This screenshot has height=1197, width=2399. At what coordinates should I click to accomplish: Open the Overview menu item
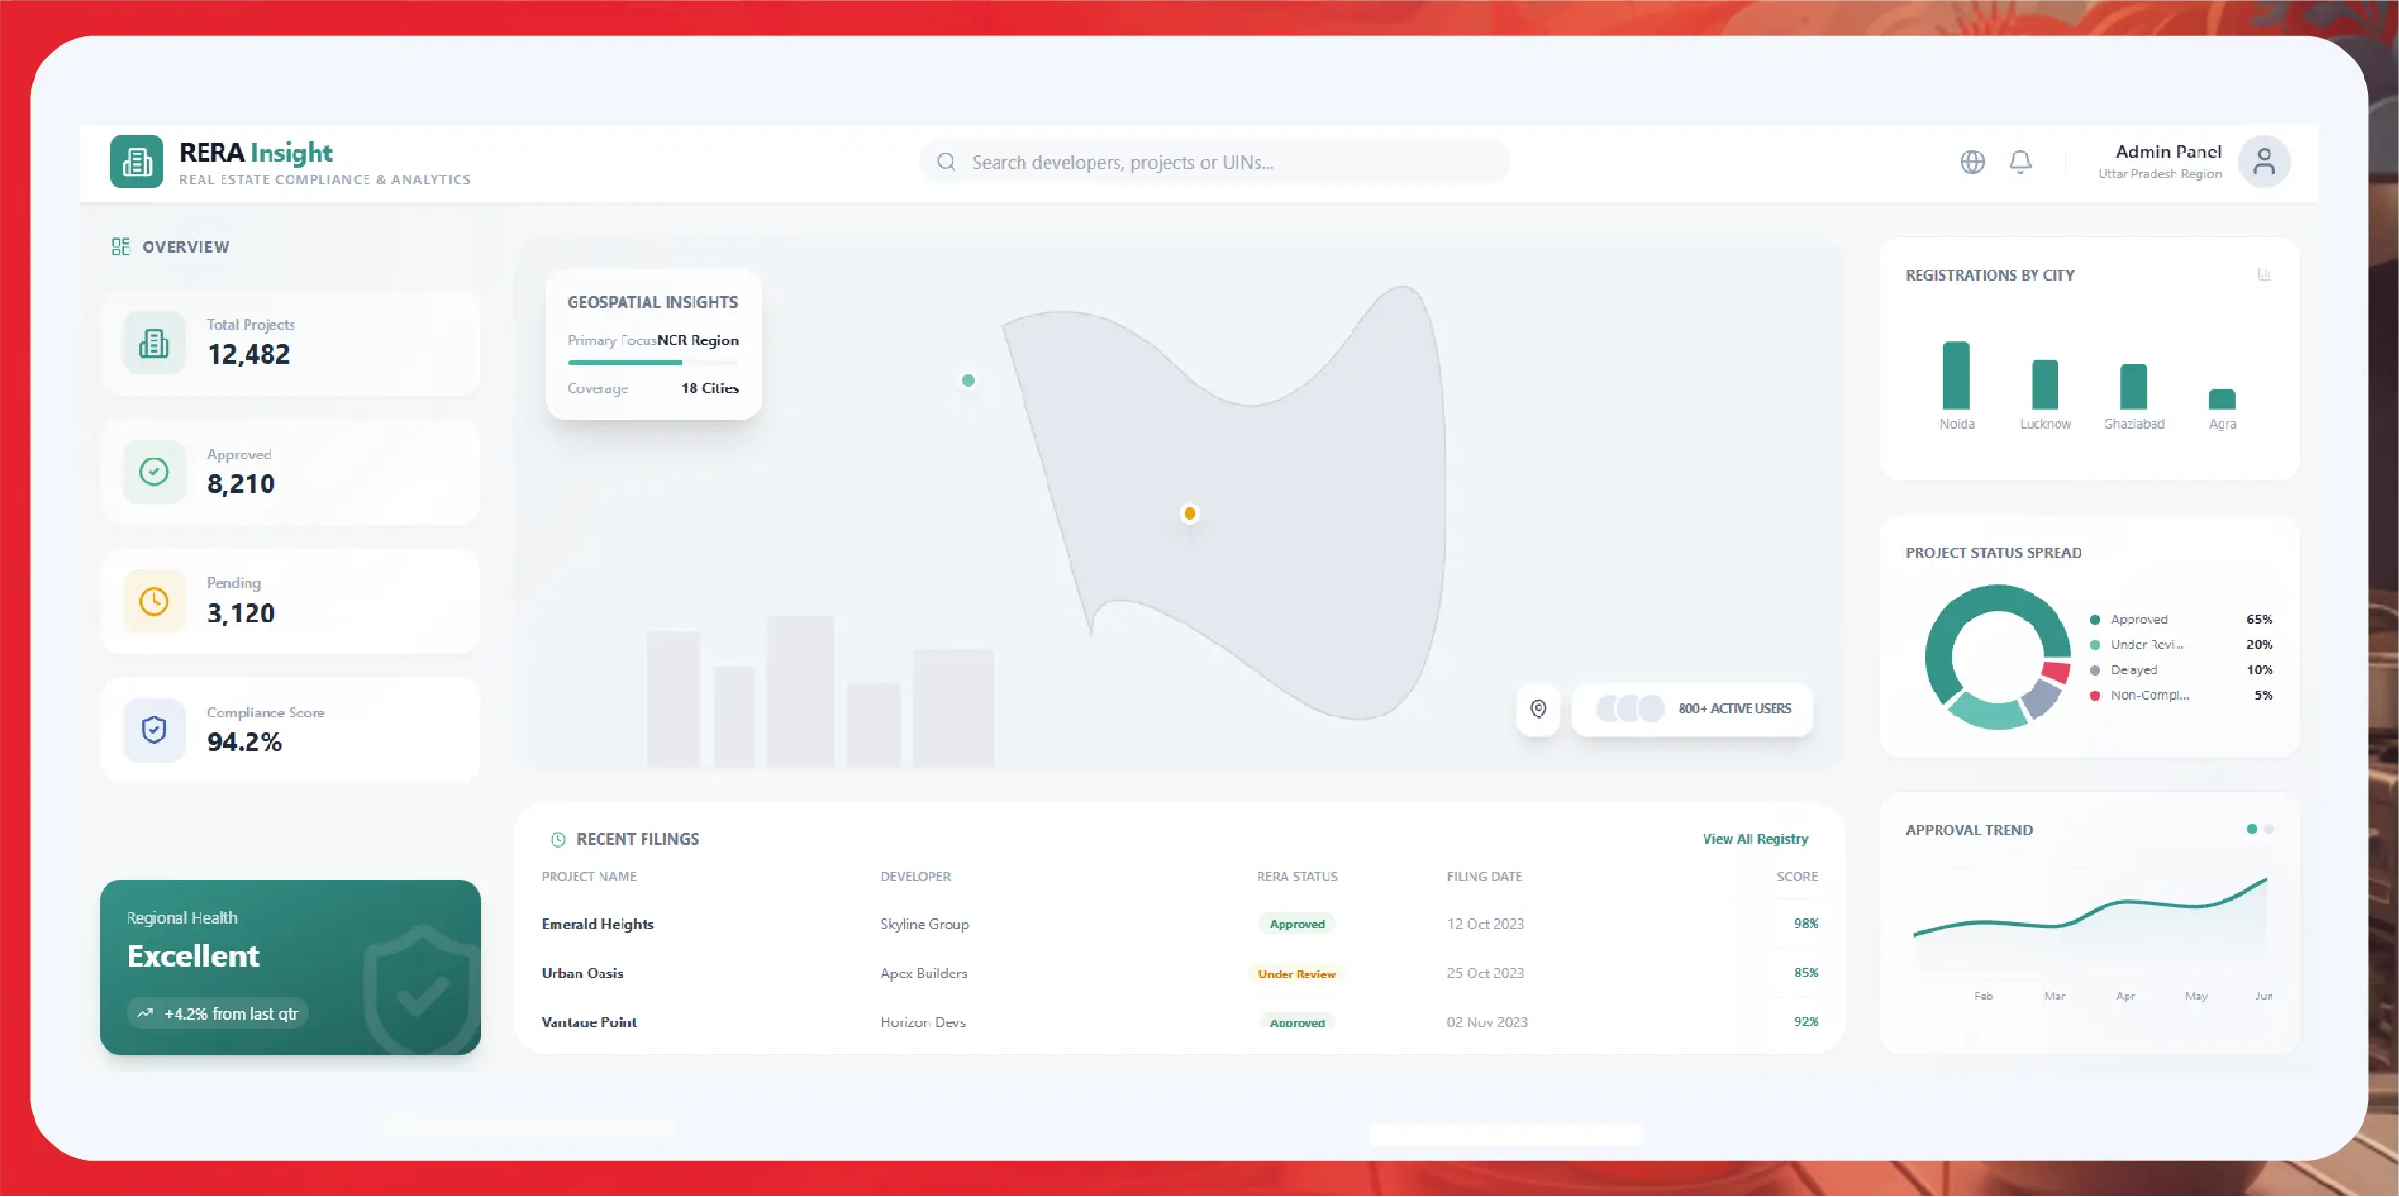pos(172,246)
